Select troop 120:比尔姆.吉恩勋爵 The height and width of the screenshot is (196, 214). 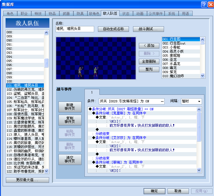(25, 163)
